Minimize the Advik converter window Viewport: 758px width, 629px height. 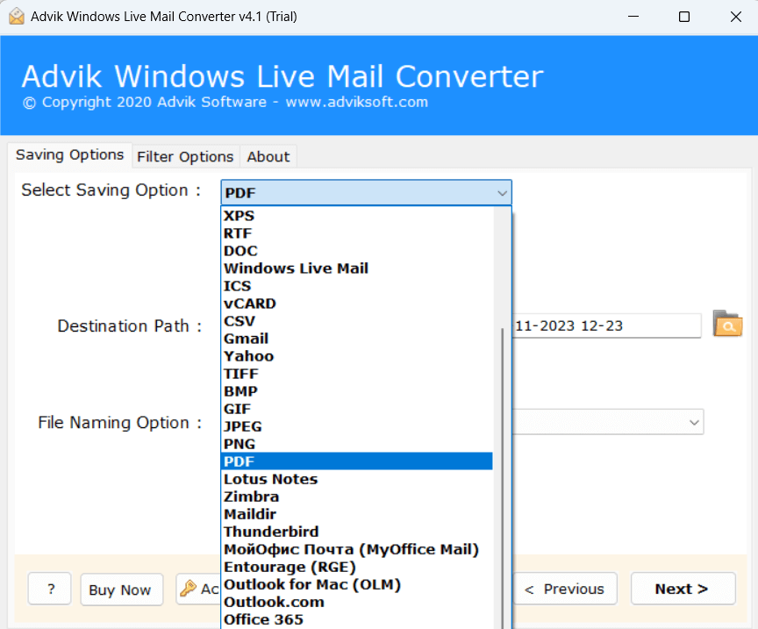pos(633,17)
